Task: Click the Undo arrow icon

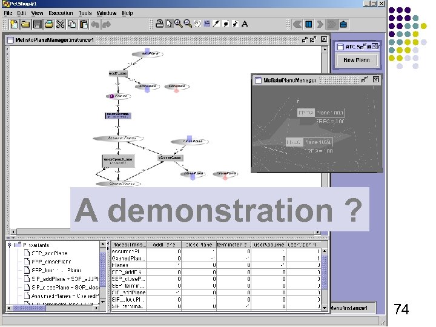Action: click(x=95, y=24)
